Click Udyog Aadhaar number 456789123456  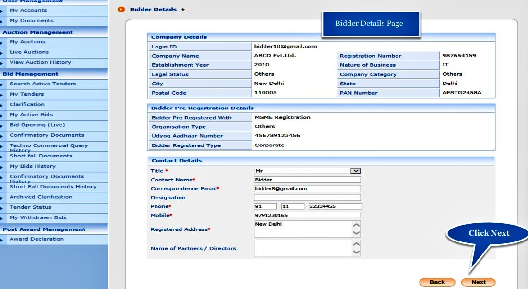[x=277, y=136]
